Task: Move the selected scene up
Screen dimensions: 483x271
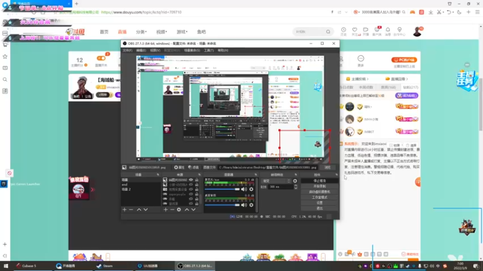Action: tap(139, 210)
